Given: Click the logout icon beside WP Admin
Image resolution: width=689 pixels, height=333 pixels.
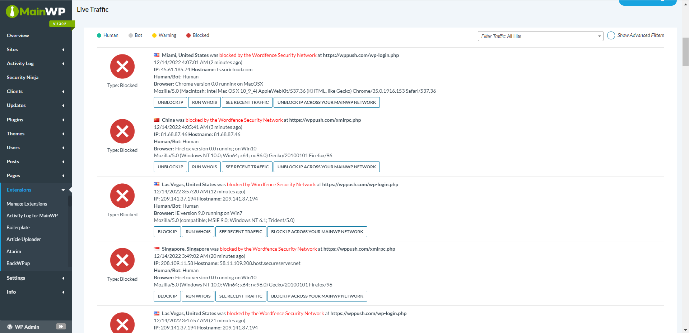Looking at the screenshot, I should coord(61,327).
